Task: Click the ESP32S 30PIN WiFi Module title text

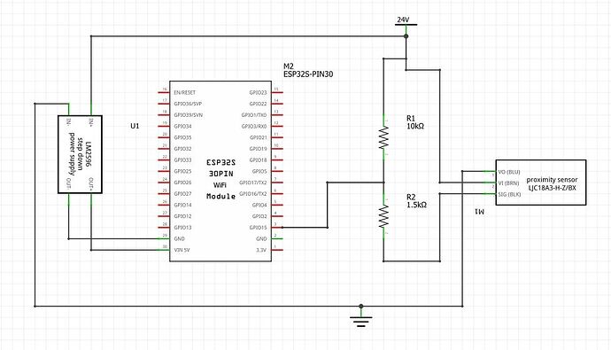Action: pyautogui.click(x=221, y=179)
